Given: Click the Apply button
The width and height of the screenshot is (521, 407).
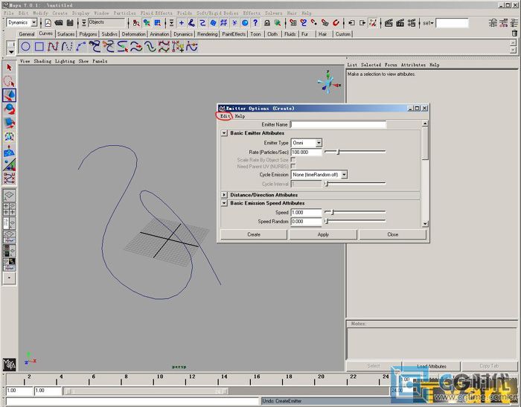Looking at the screenshot, I should point(323,234).
